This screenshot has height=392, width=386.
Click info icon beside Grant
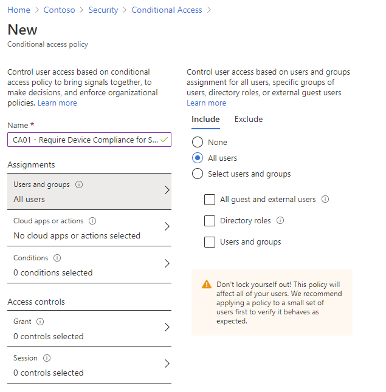[x=40, y=322]
